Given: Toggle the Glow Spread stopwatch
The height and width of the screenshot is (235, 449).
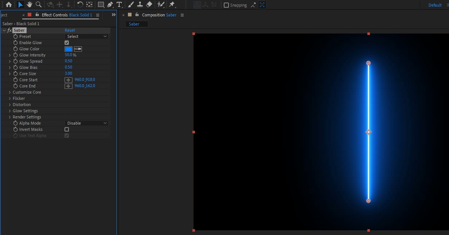Looking at the screenshot, I should (15, 61).
